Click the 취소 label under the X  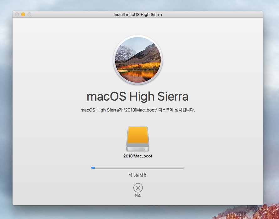(x=138, y=195)
